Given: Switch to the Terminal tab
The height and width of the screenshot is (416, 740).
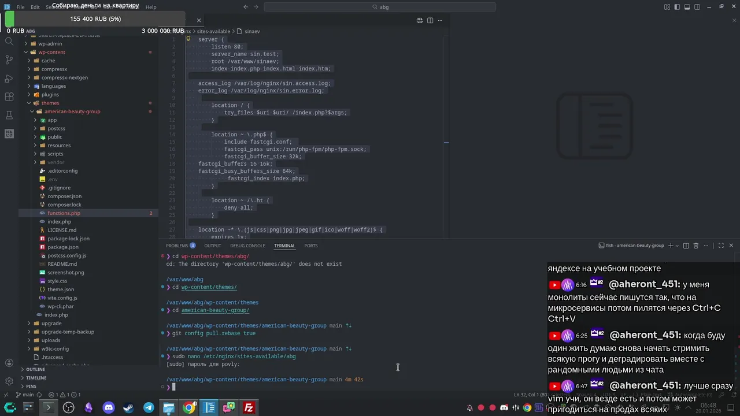Looking at the screenshot, I should click(x=284, y=246).
